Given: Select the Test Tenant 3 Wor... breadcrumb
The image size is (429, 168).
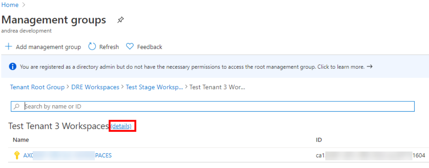Looking at the screenshot, I should [x=217, y=87].
